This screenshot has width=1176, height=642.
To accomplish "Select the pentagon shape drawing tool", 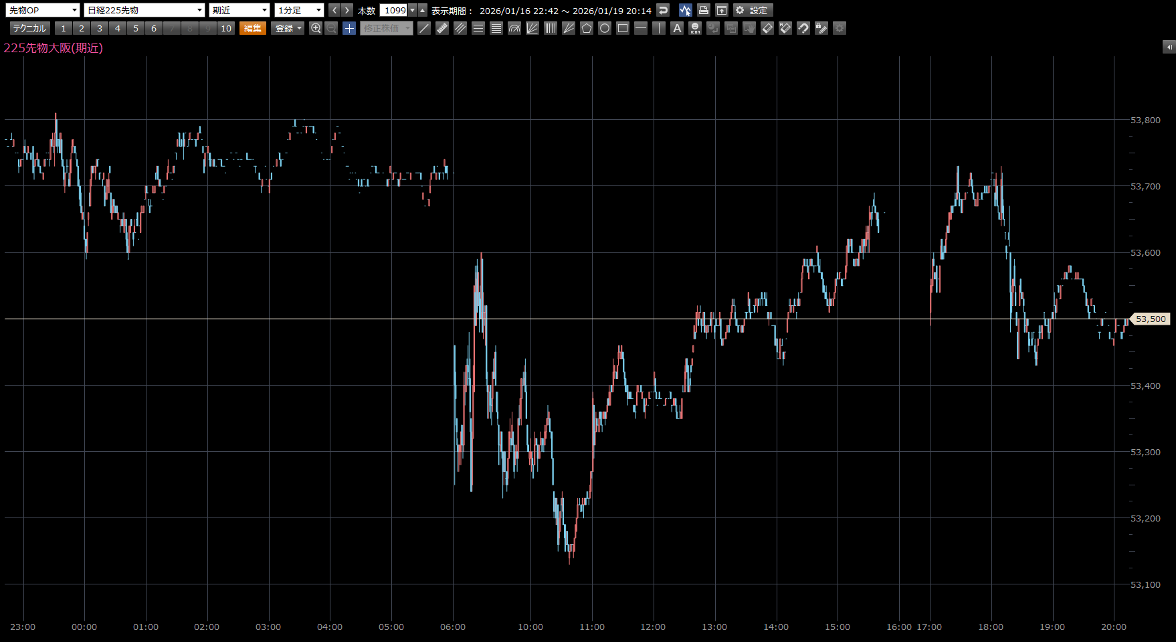I will tap(587, 28).
